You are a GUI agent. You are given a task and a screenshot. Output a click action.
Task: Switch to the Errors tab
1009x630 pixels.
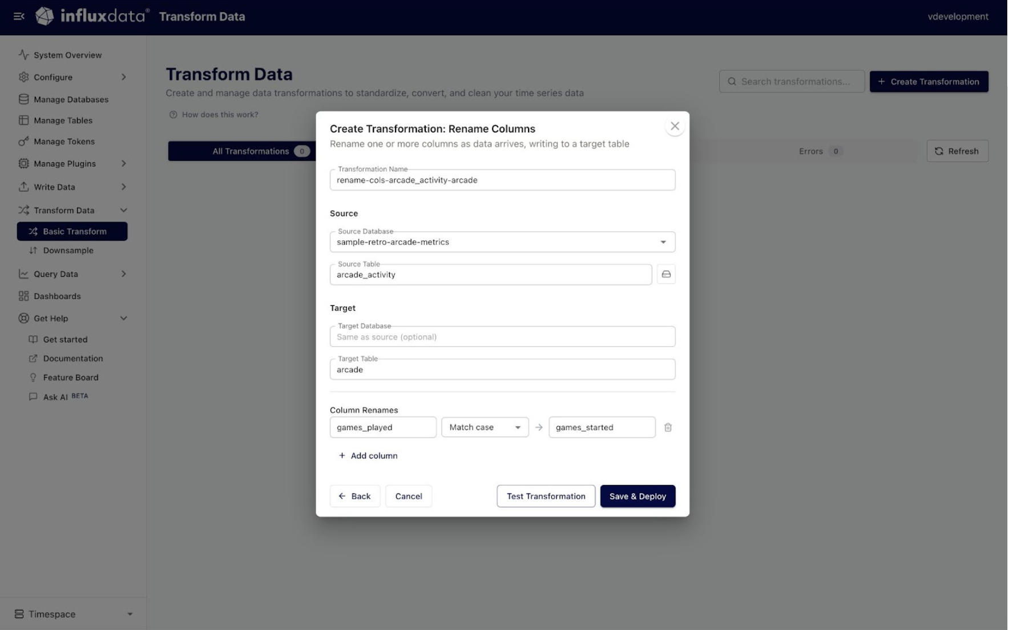(x=820, y=151)
